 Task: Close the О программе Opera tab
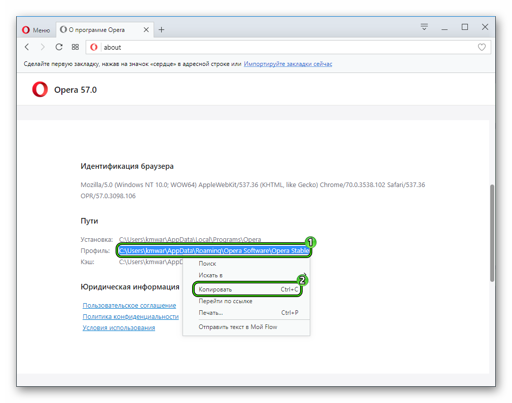pos(147,30)
